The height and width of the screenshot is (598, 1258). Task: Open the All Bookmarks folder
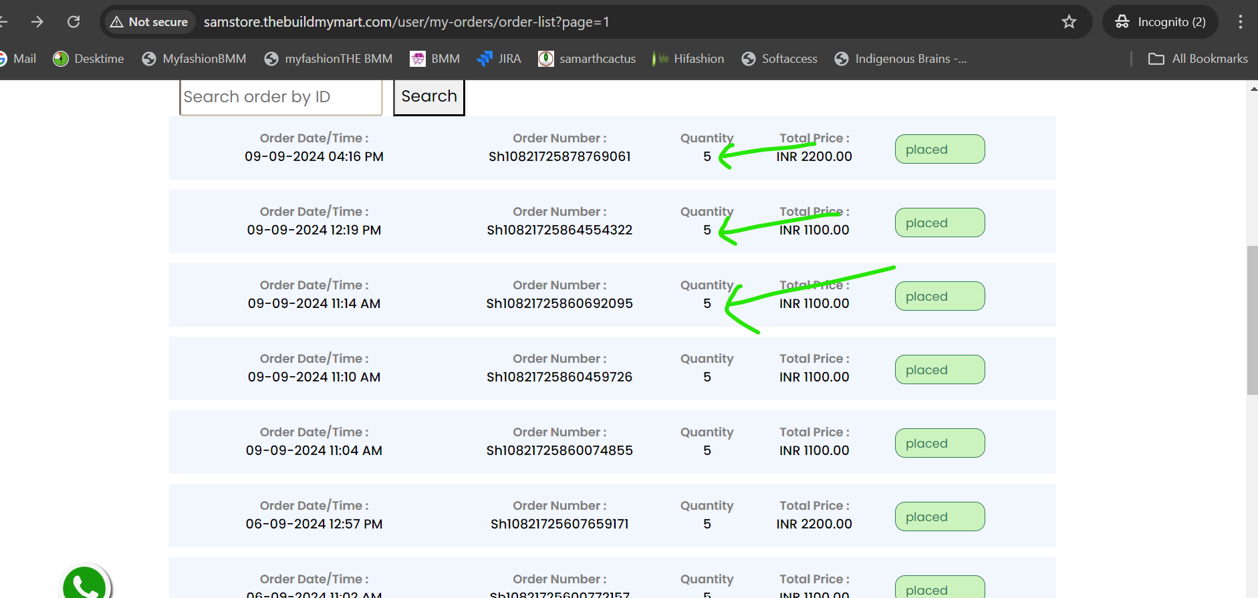click(1198, 59)
